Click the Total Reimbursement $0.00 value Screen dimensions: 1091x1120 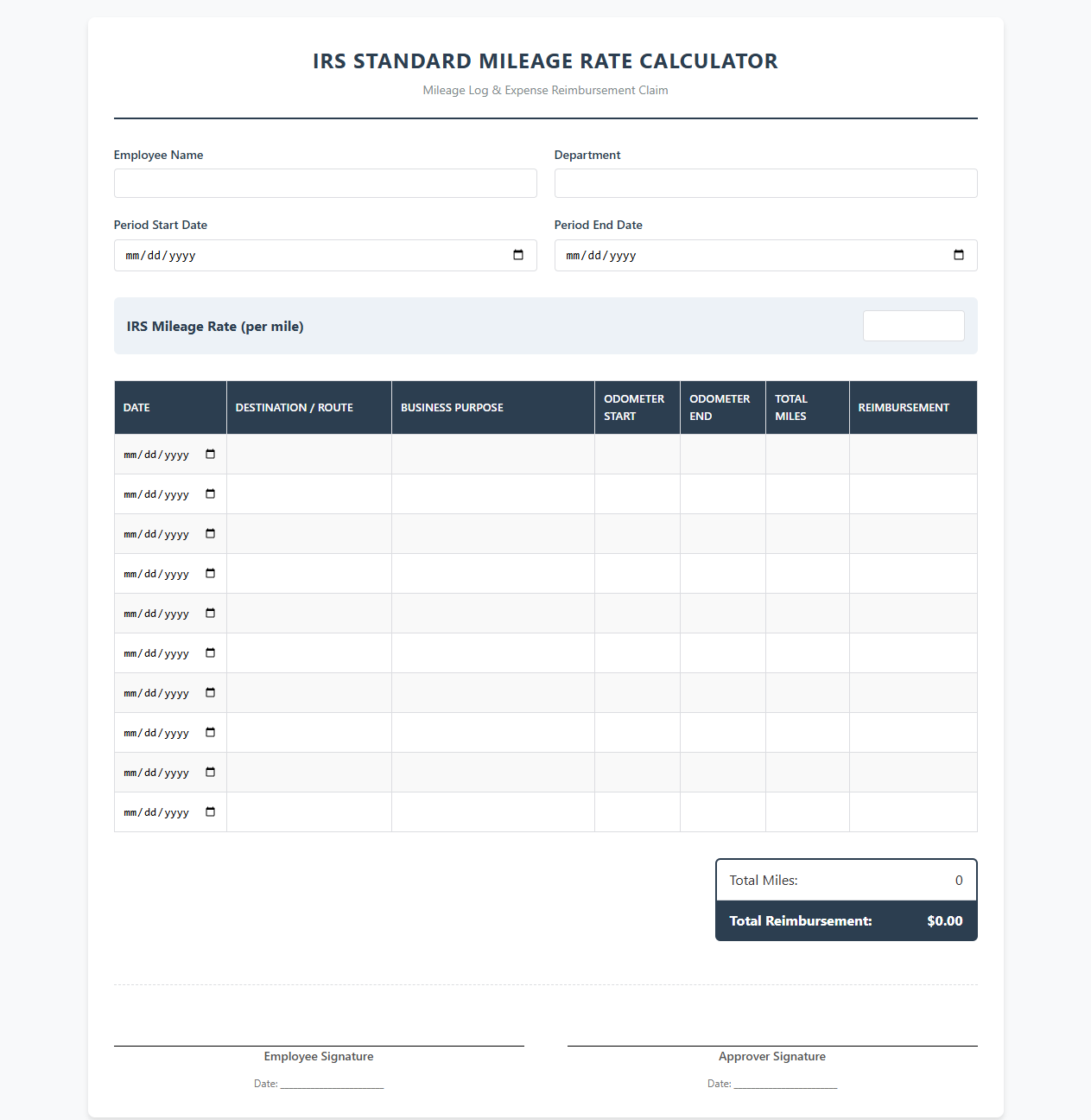(x=945, y=920)
